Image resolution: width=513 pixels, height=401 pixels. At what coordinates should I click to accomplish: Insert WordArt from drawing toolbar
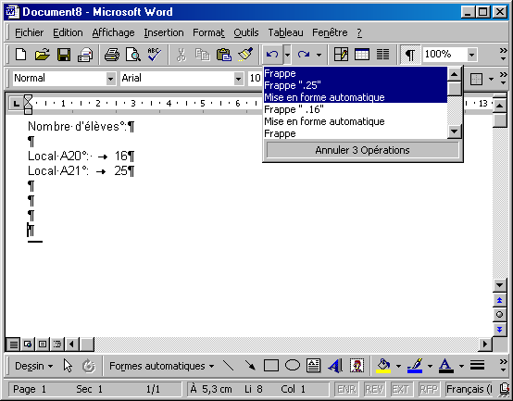(x=335, y=366)
